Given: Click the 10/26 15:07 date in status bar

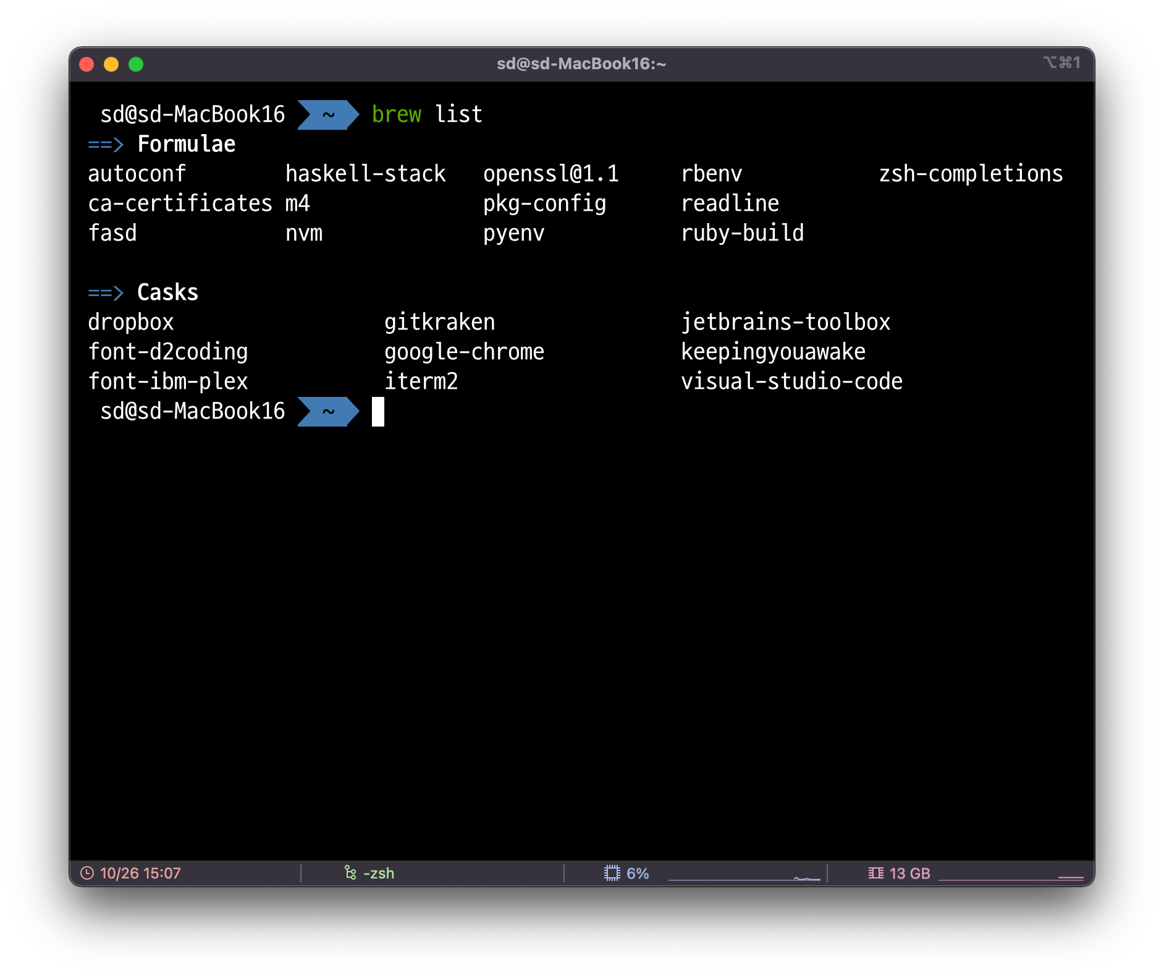Looking at the screenshot, I should (140, 873).
